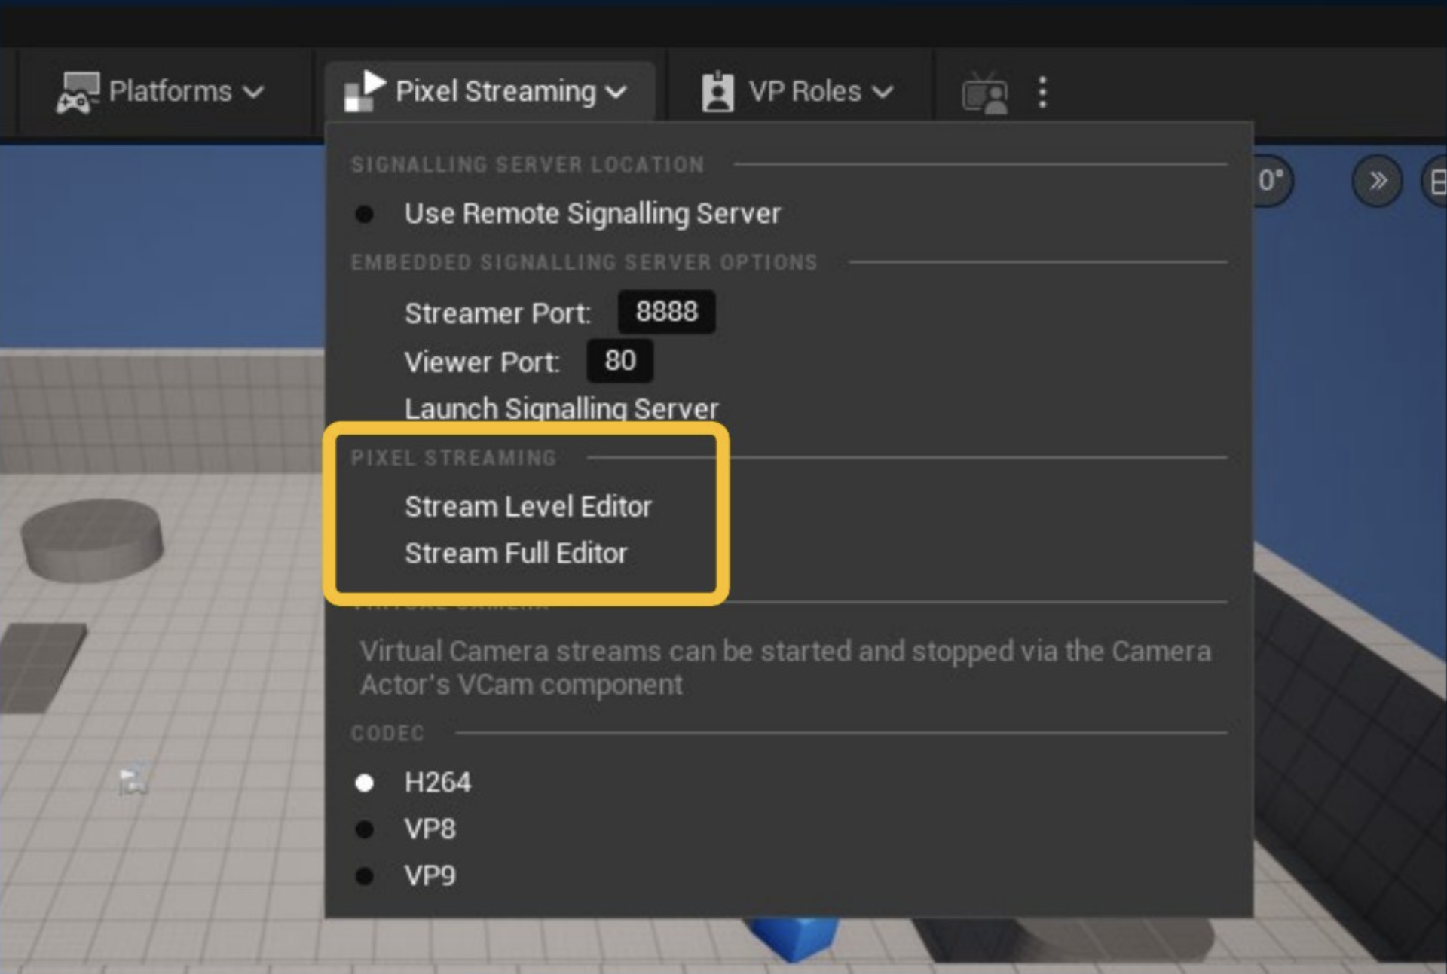Select the small player start actor icon
Screen dimensions: 1447x974
[x=133, y=780]
